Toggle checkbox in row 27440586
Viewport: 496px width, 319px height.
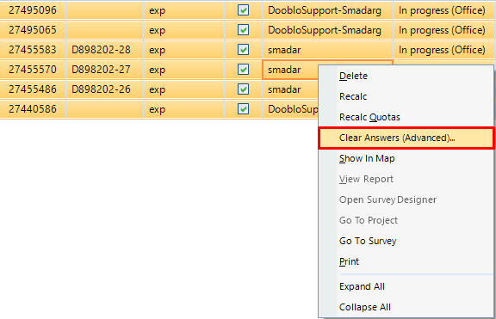(x=243, y=109)
